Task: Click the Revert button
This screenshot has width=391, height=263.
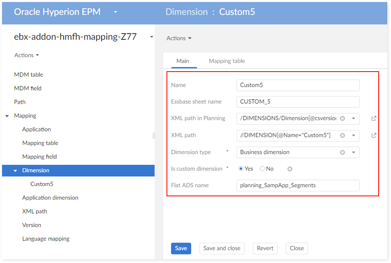Action: [x=265, y=248]
